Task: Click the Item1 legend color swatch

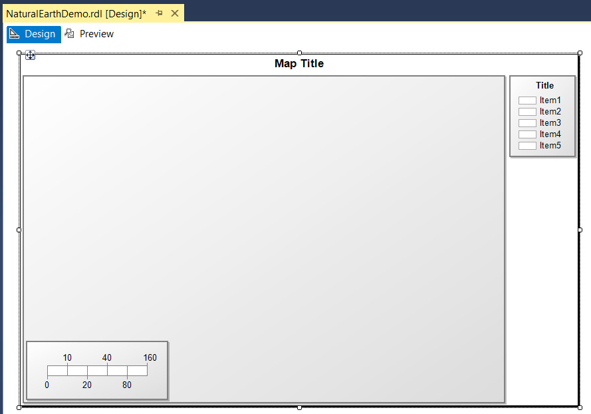Action: coord(527,101)
